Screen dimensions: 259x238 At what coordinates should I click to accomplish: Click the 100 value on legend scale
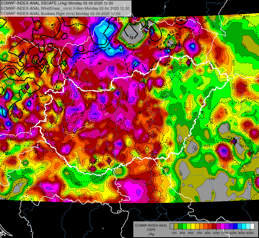(x=174, y=233)
